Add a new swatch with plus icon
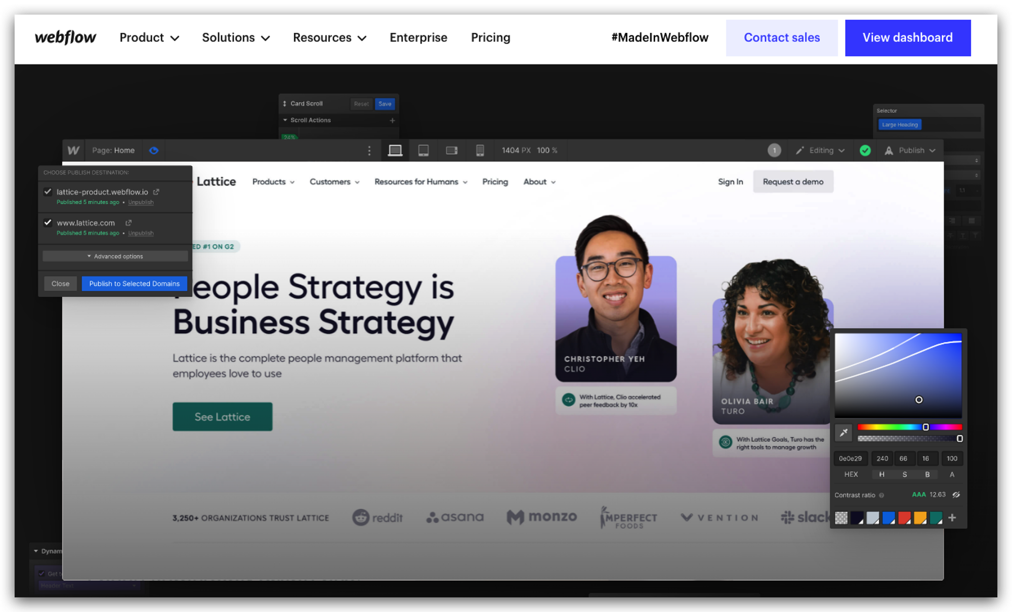This screenshot has width=1012, height=612. [952, 517]
